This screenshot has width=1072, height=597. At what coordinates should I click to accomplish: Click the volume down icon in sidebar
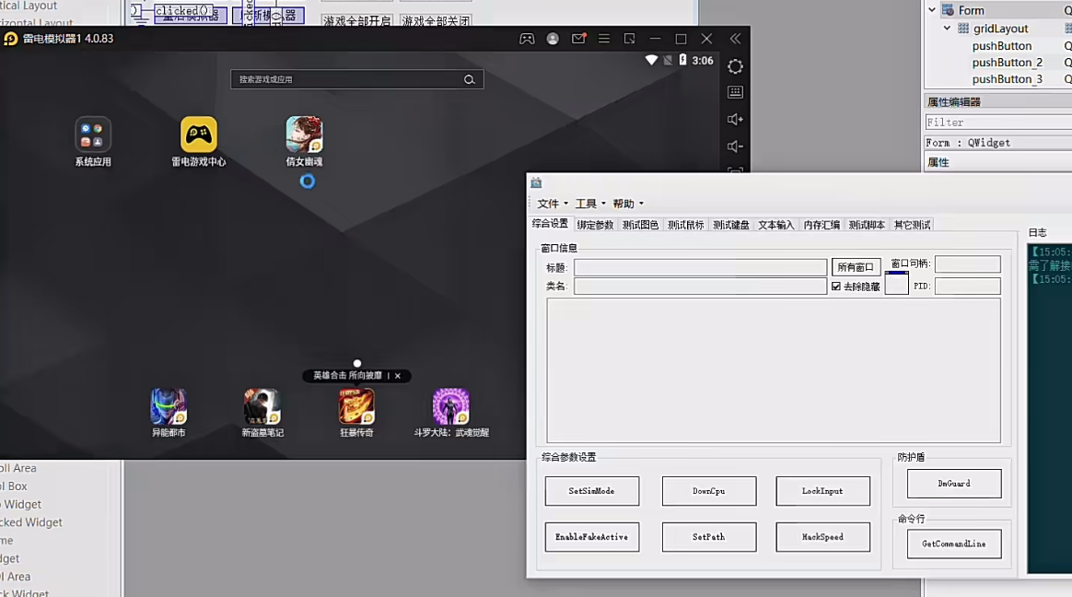pos(735,146)
